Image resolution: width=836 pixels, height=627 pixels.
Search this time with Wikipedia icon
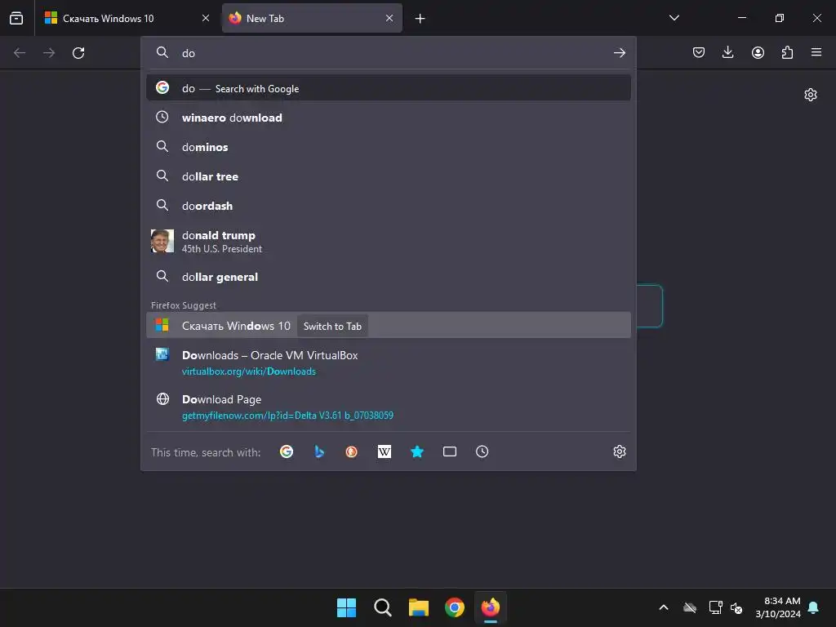pyautogui.click(x=385, y=451)
